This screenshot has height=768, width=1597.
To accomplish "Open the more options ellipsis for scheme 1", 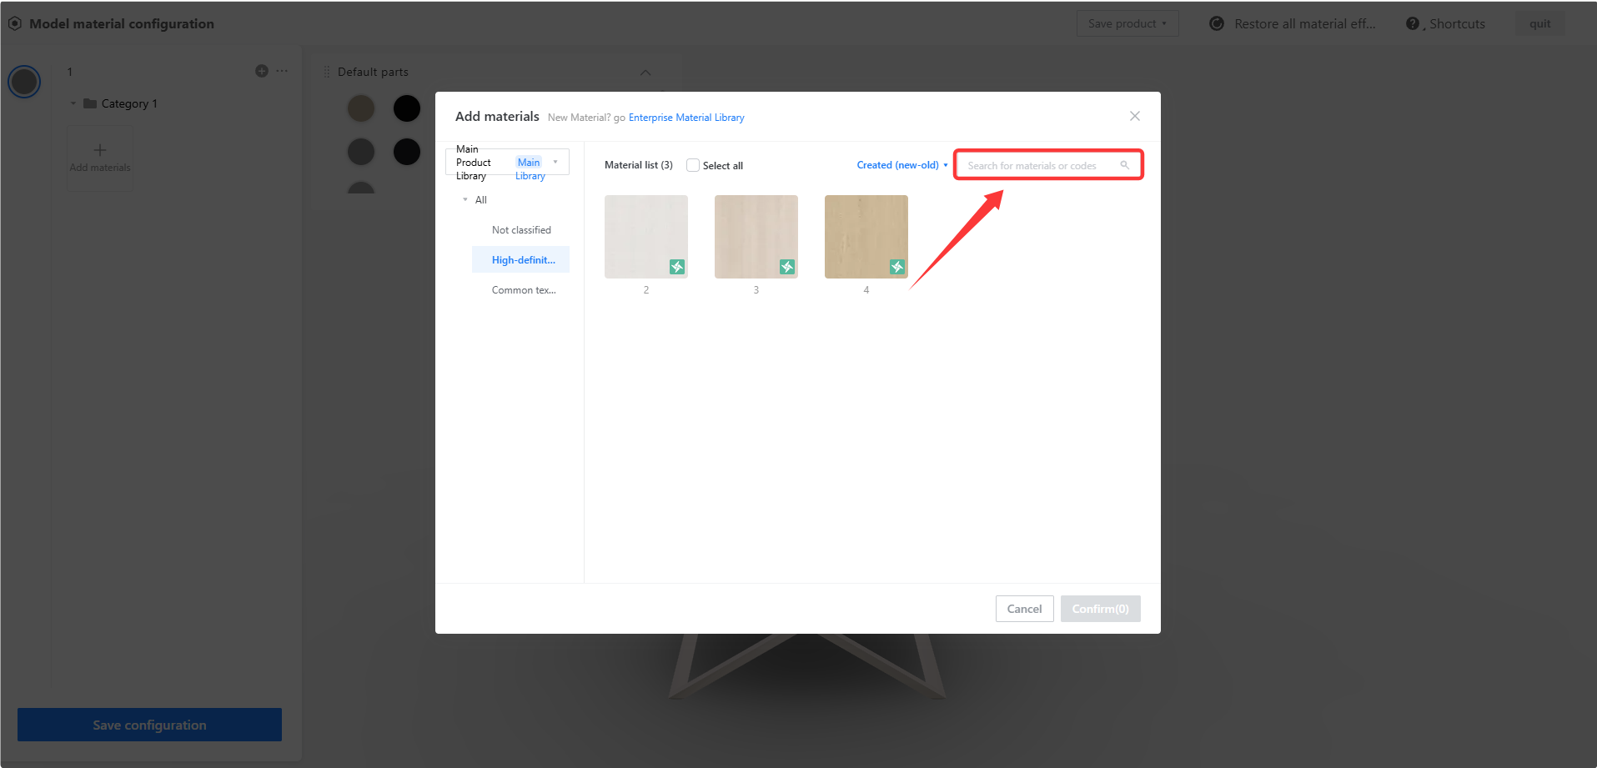I will [x=283, y=71].
